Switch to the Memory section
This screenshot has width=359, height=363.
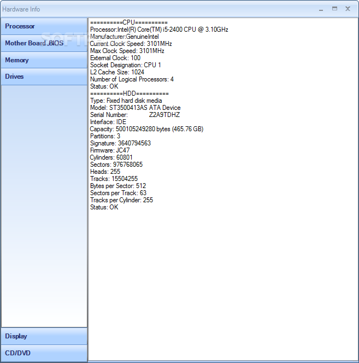pyautogui.click(x=44, y=60)
